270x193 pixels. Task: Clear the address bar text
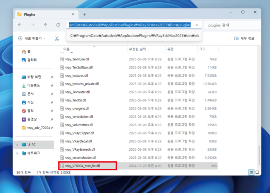pos(197,25)
